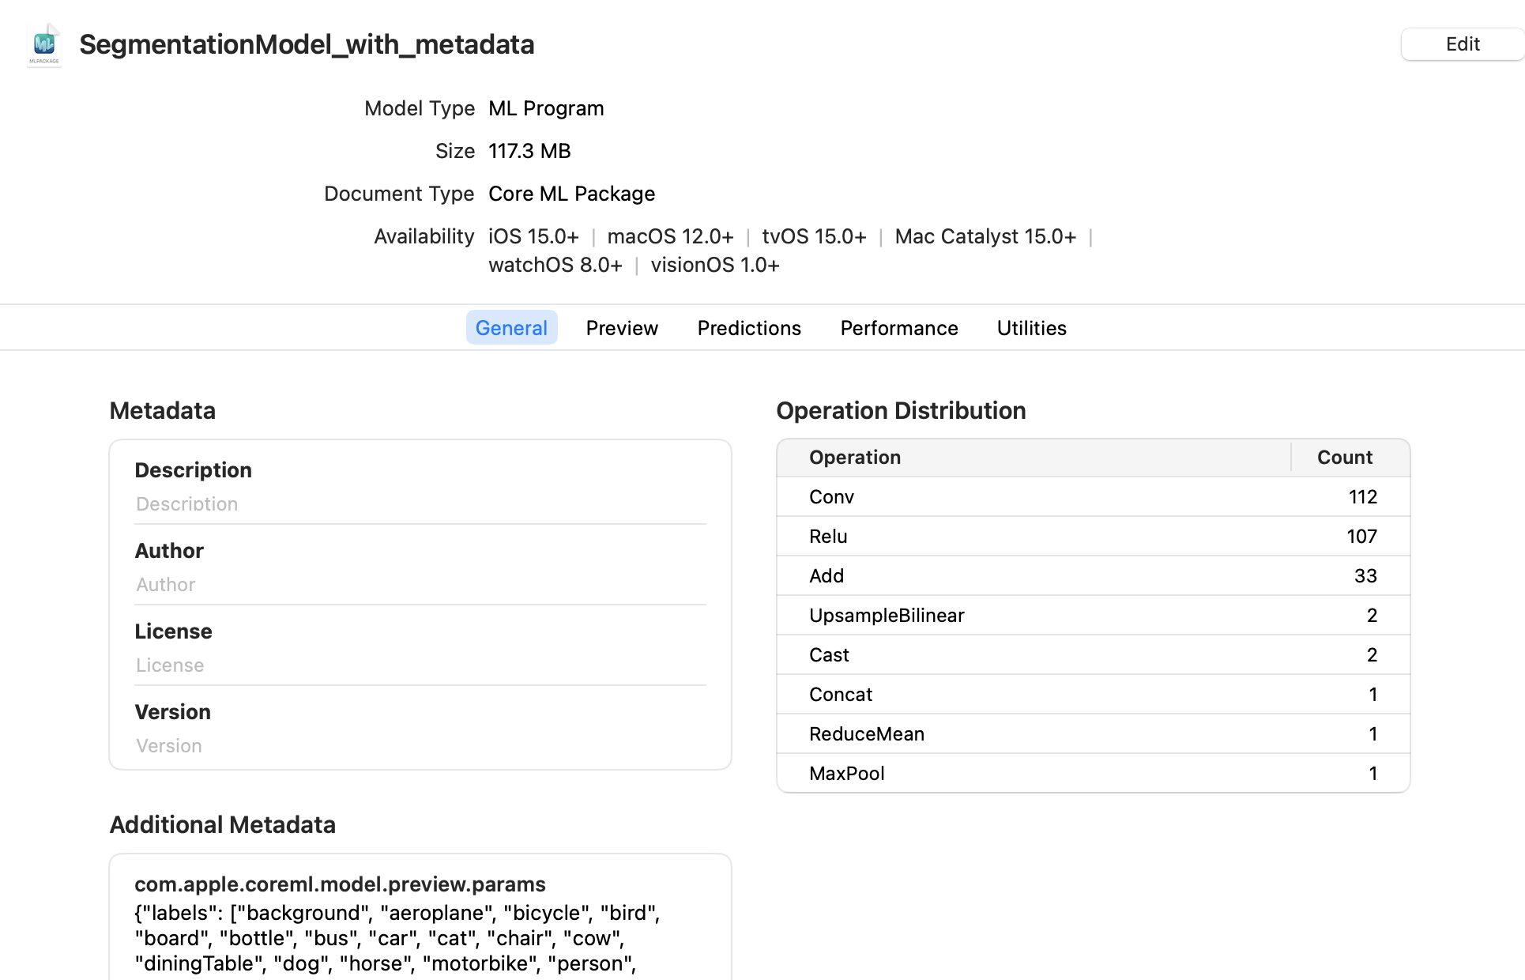Image resolution: width=1525 pixels, height=980 pixels.
Task: Click the Conv count value 112
Action: click(x=1362, y=497)
